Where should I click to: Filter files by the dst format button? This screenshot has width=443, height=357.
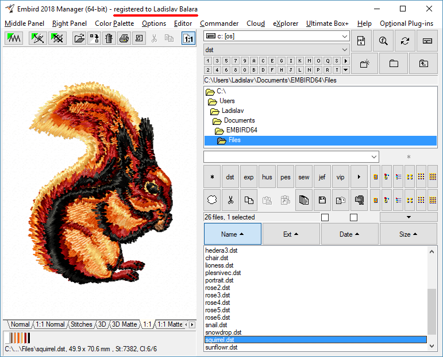[230, 176]
